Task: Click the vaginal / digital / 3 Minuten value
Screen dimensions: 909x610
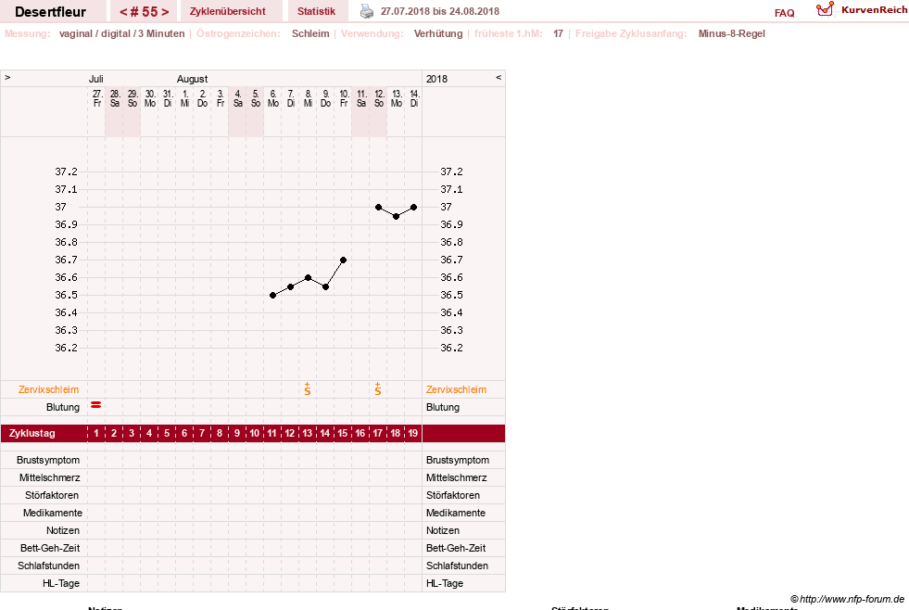Action: (x=121, y=33)
